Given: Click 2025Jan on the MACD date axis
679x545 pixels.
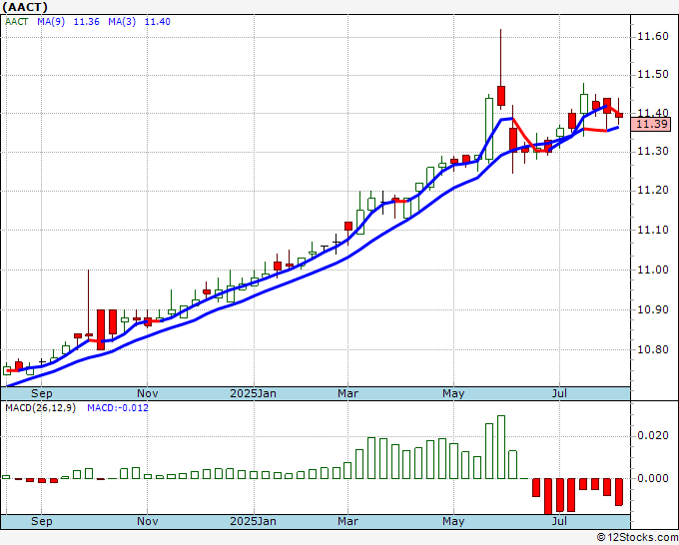Looking at the screenshot, I should pyautogui.click(x=253, y=521).
